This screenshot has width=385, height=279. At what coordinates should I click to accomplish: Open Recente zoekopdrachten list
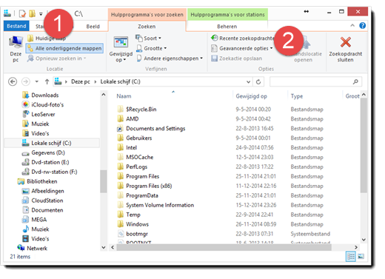(x=243, y=38)
